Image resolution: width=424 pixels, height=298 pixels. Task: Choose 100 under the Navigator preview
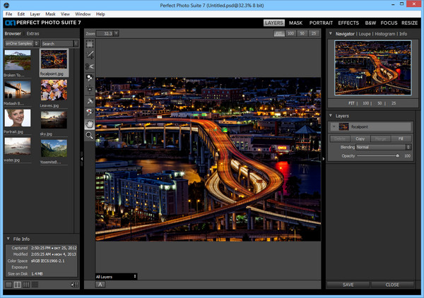[365, 103]
